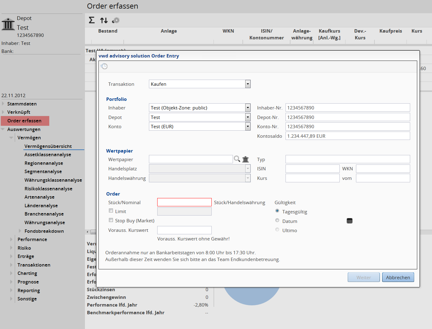
Task: Click the Stück/Nominal input field
Action: [184, 202]
